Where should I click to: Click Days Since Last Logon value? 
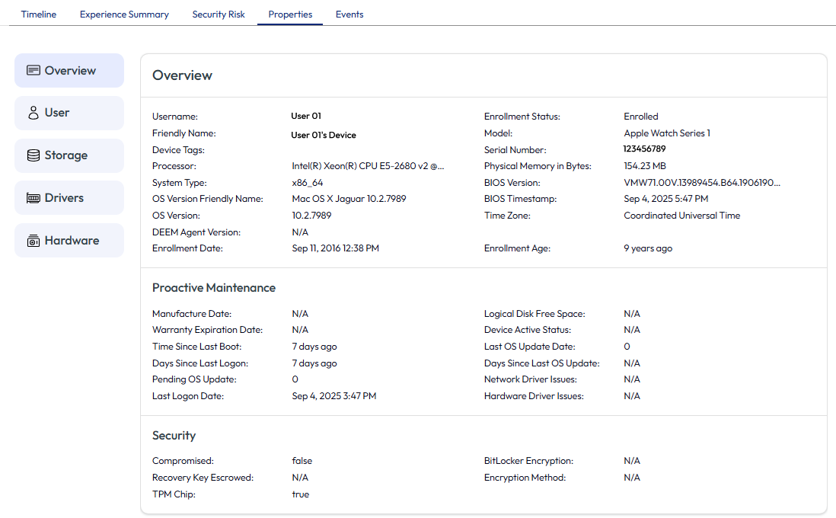pos(314,363)
